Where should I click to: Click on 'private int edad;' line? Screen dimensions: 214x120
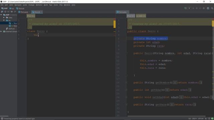click(147, 42)
